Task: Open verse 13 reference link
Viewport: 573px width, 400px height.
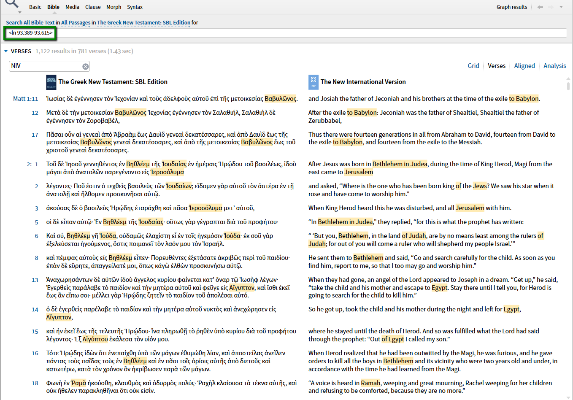Action: pyautogui.click(x=35, y=280)
